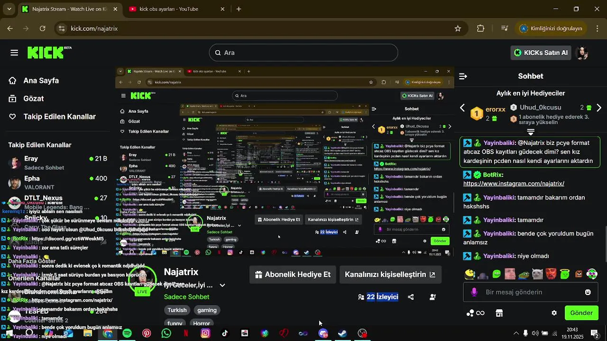The height and width of the screenshot is (341, 607).
Task: Open Eray in followed channels
Action: point(57,163)
